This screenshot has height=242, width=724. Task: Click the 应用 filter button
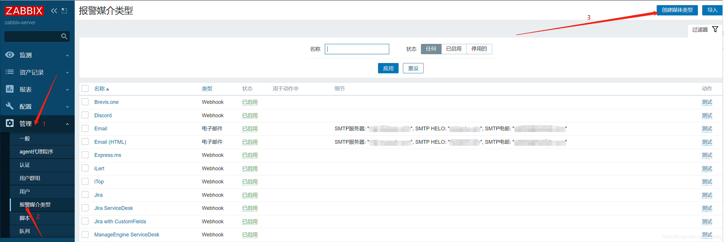pos(388,68)
